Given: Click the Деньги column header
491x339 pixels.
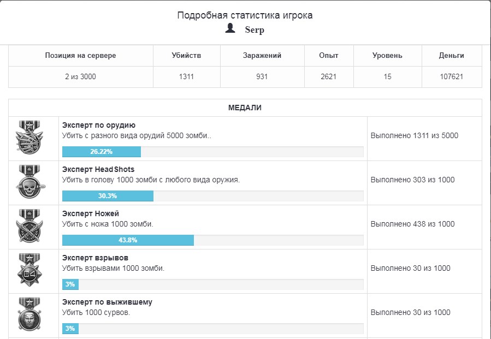Looking at the screenshot, I should (x=452, y=55).
